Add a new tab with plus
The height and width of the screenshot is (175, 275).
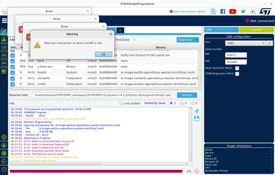[x=120, y=30]
